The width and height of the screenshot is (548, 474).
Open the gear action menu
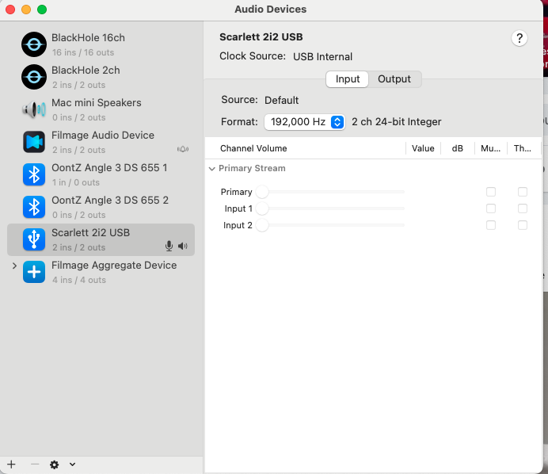54,464
